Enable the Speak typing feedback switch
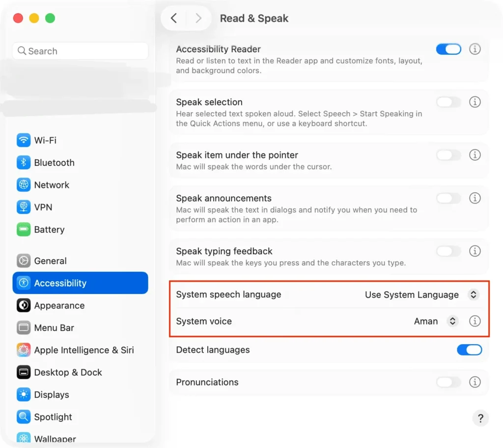The image size is (503, 448). click(448, 251)
